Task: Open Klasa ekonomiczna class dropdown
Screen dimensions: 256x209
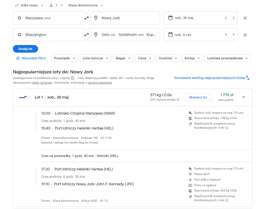Action: coord(85,5)
